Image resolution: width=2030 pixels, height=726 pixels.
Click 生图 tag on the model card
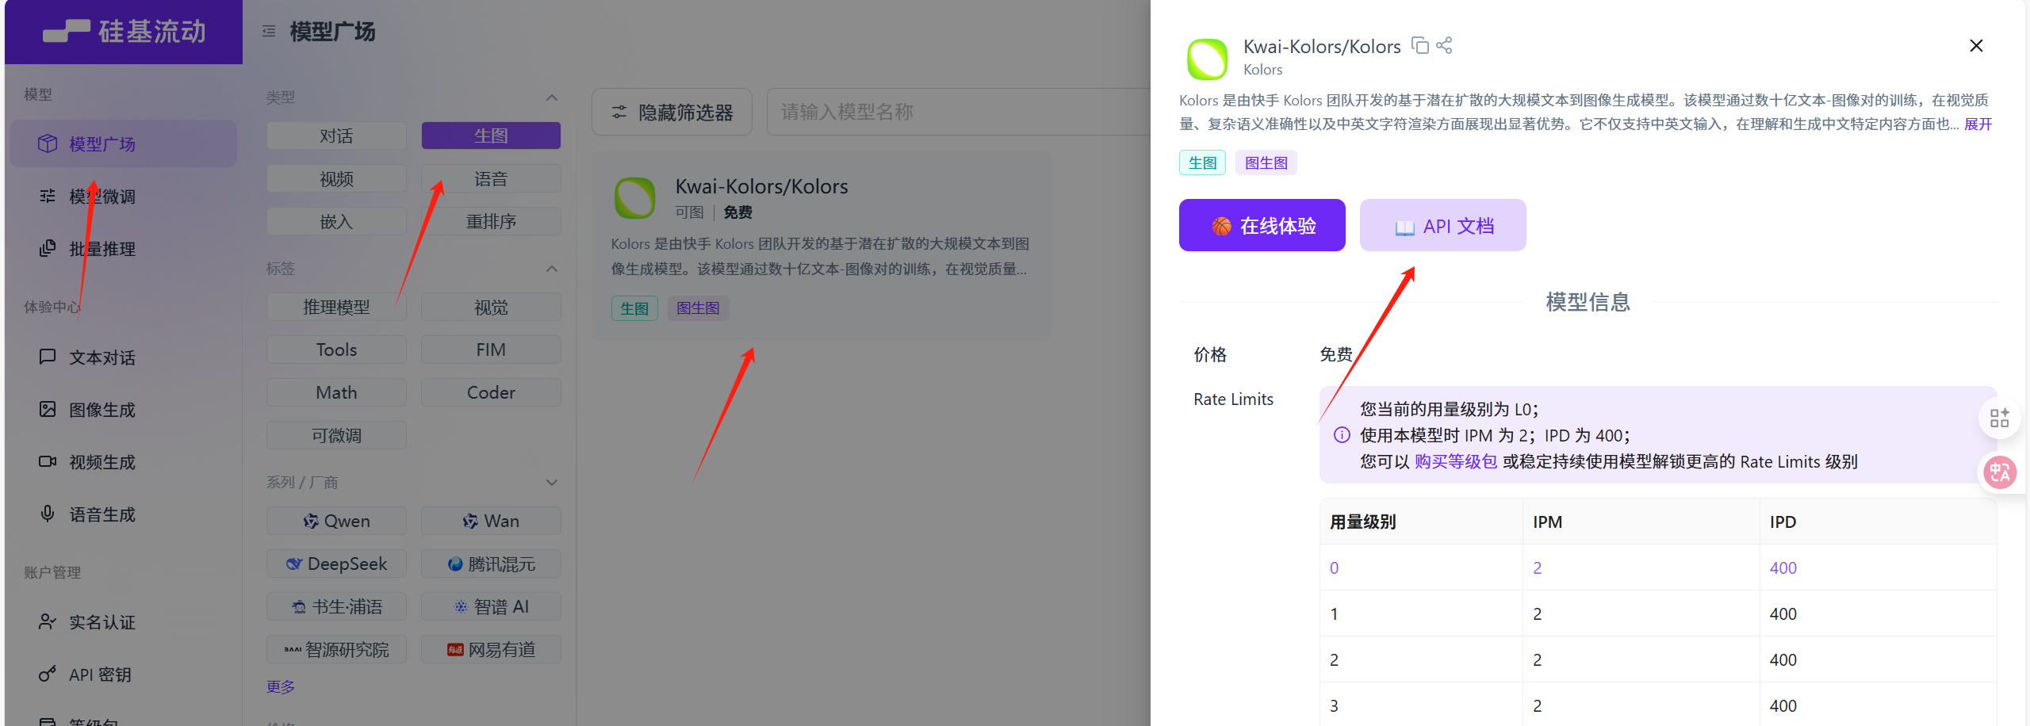634,308
